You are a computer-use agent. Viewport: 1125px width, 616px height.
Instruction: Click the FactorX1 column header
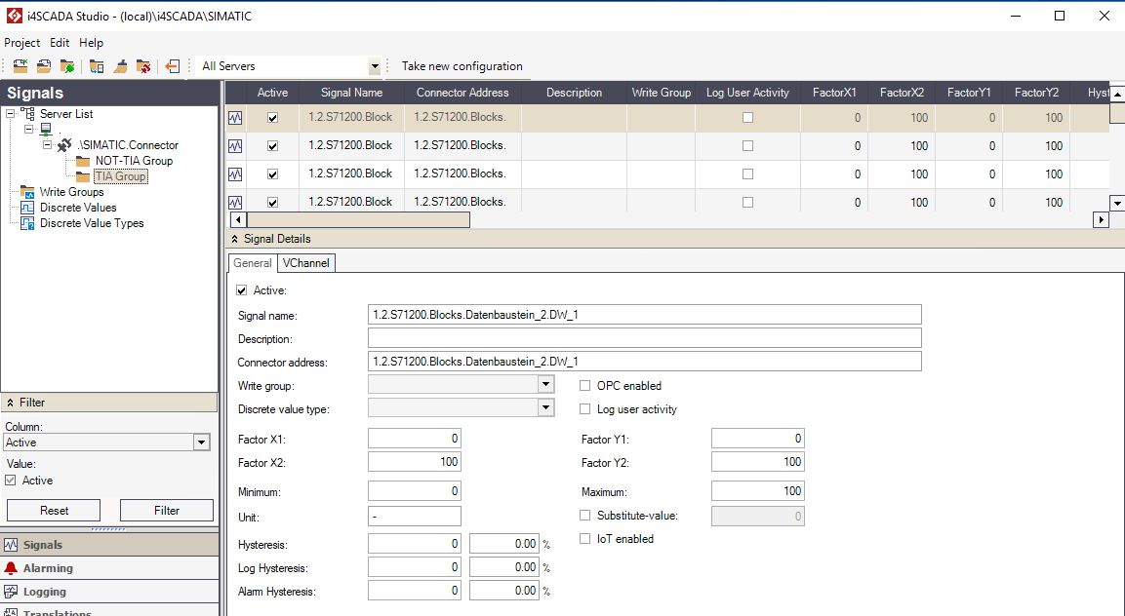click(834, 93)
